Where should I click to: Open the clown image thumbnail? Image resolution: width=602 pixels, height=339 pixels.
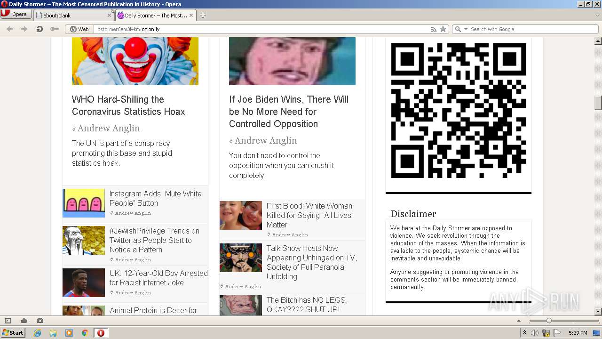click(135, 61)
